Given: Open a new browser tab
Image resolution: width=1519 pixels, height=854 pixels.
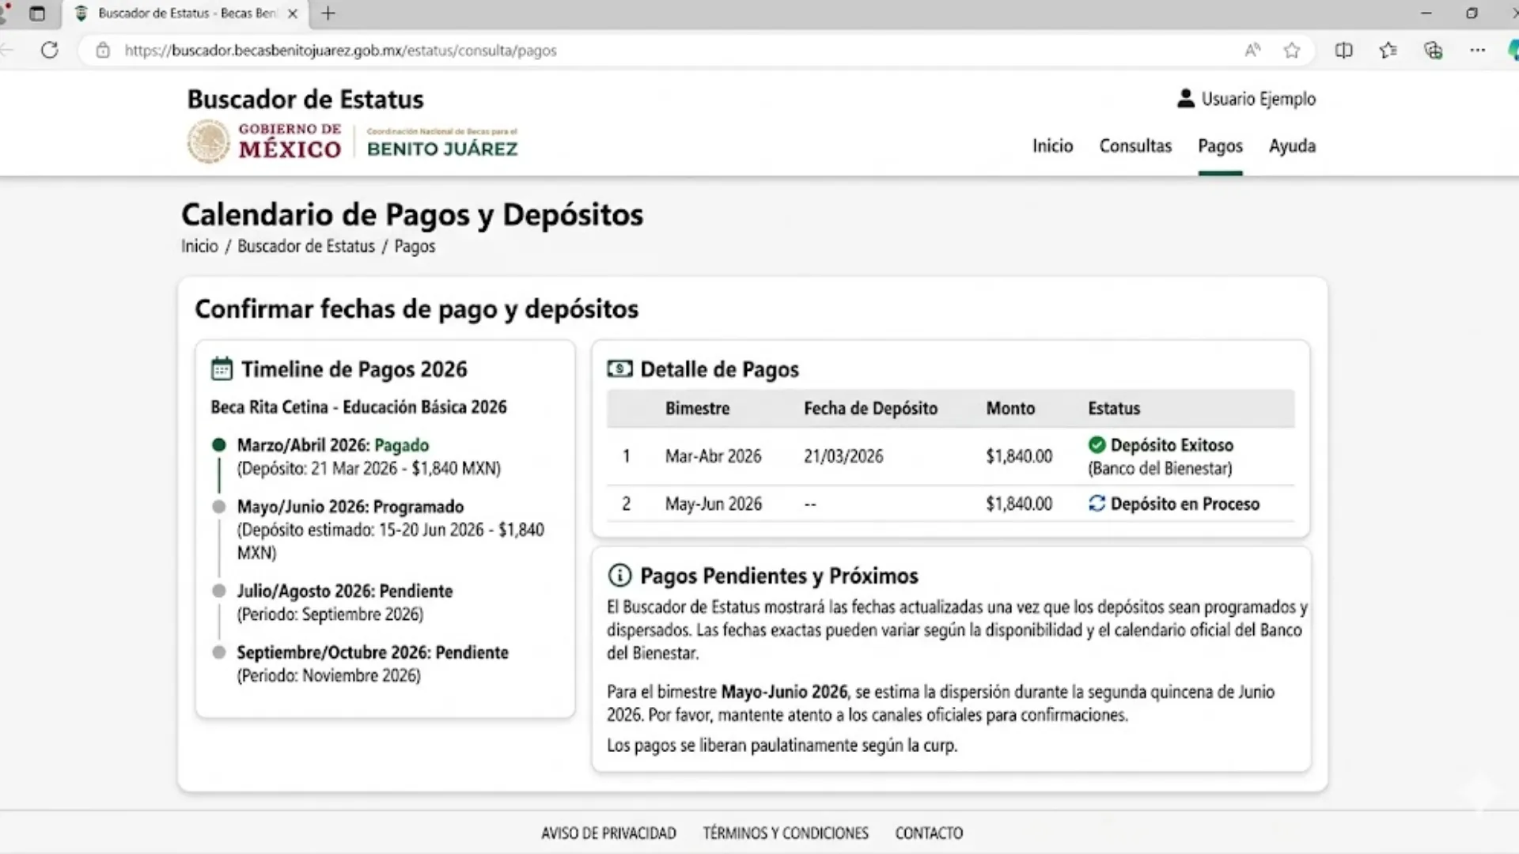Looking at the screenshot, I should click(328, 13).
